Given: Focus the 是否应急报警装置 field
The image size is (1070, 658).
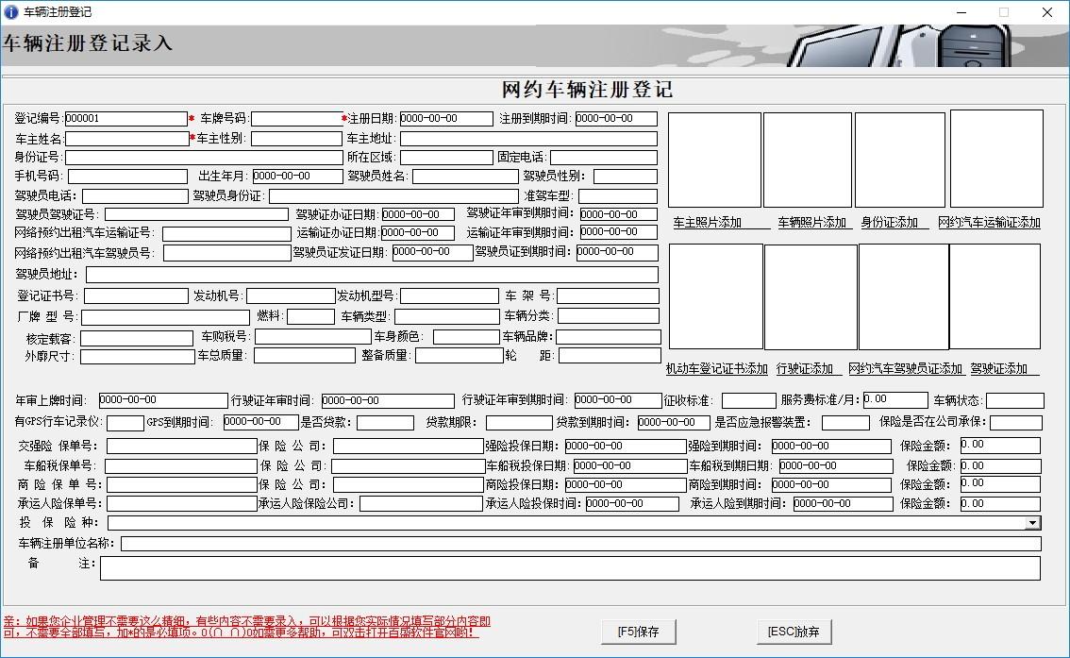Looking at the screenshot, I should coord(845,423).
